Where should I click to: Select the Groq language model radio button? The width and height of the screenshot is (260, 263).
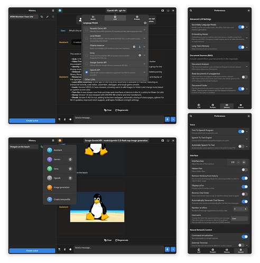[x=87, y=55]
